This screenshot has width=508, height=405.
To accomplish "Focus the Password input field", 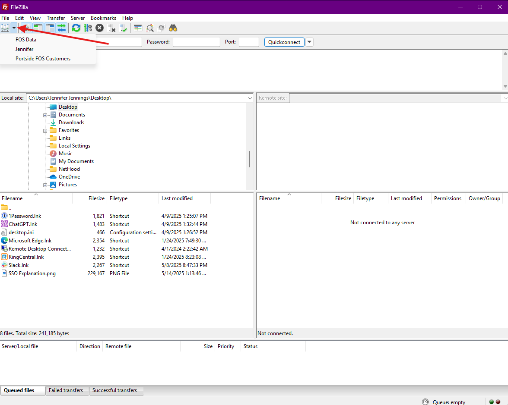I will [x=196, y=42].
